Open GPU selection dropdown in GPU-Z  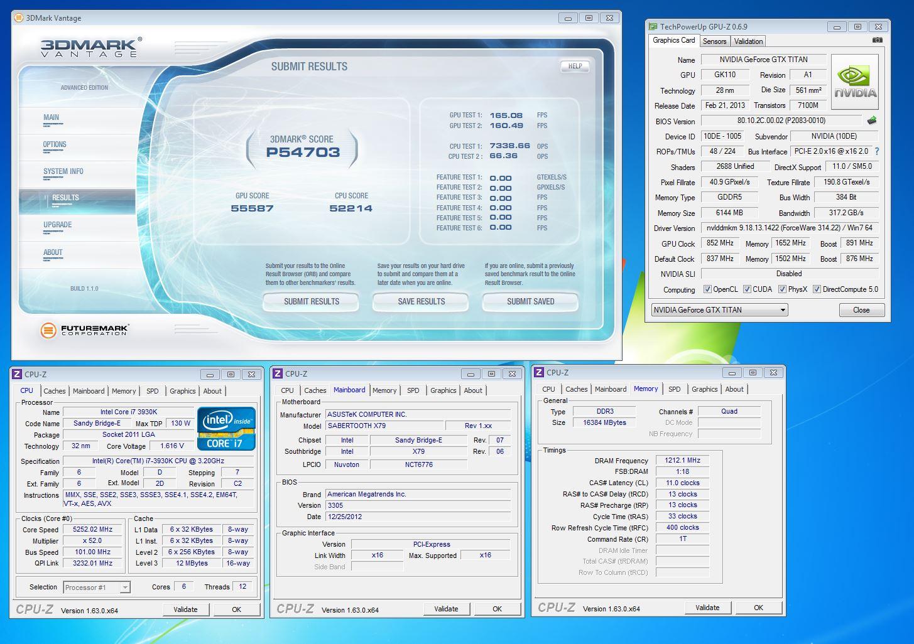[x=719, y=310]
